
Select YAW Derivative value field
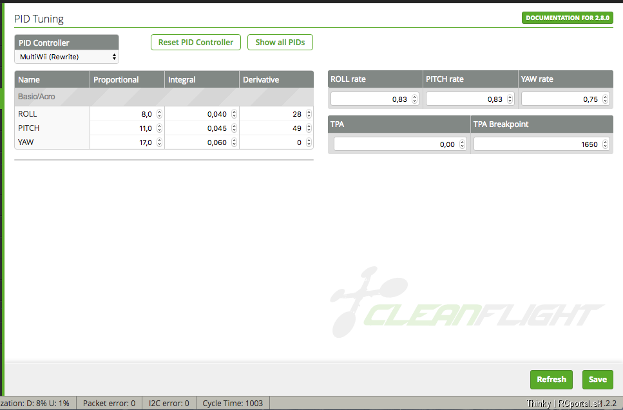pyautogui.click(x=276, y=142)
